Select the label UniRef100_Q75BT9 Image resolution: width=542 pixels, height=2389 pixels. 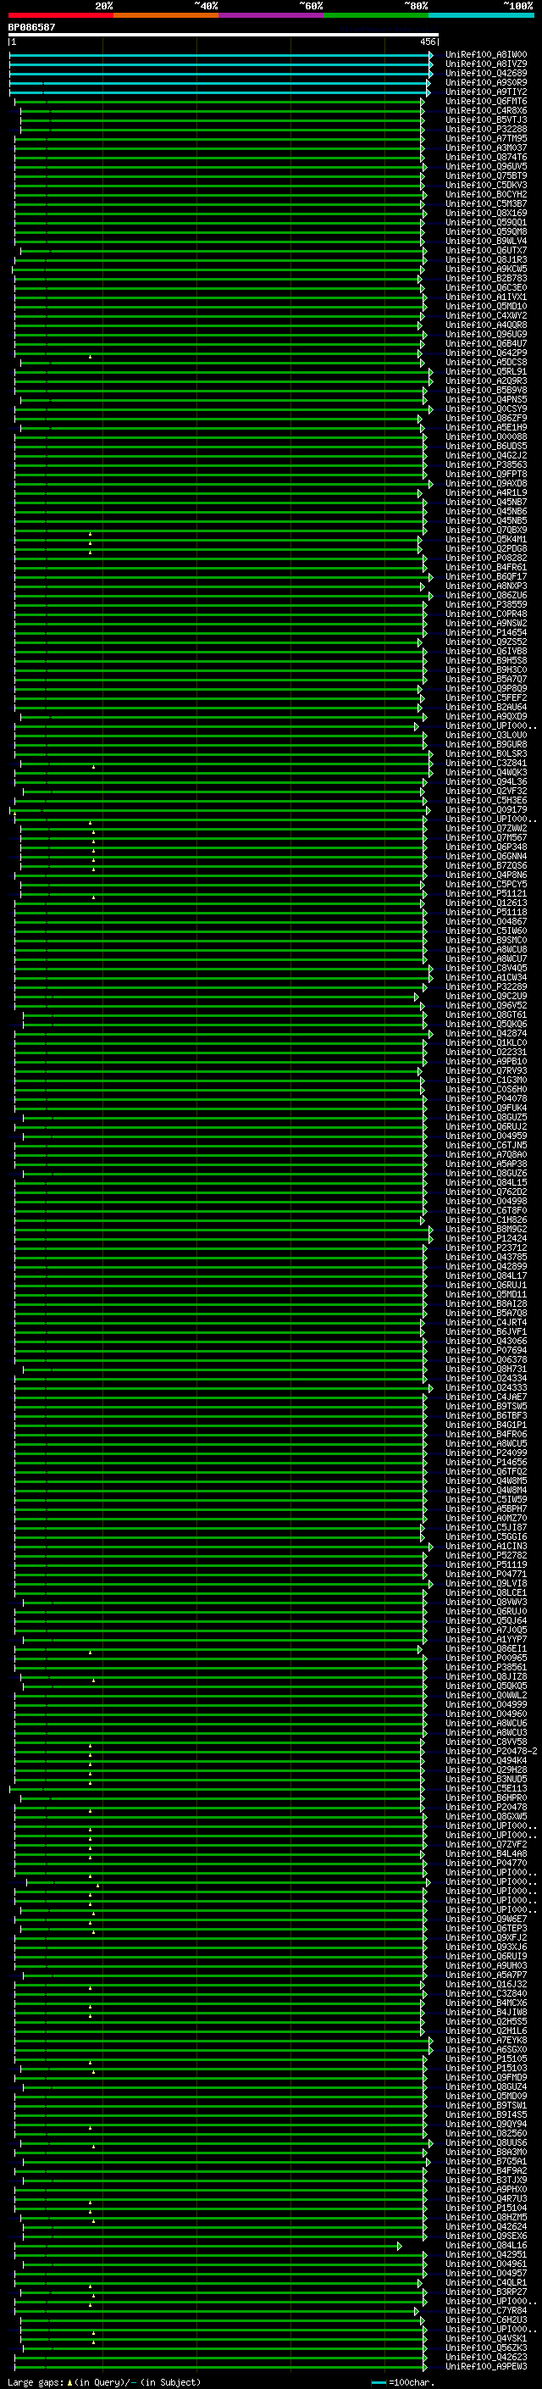485,175
